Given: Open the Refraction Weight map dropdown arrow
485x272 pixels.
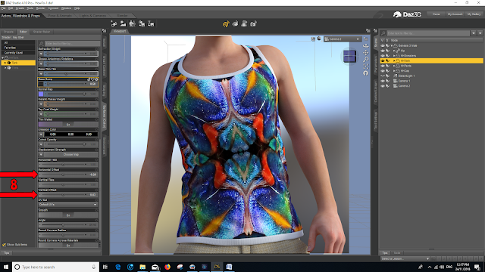Looking at the screenshot, I should 41,54.
